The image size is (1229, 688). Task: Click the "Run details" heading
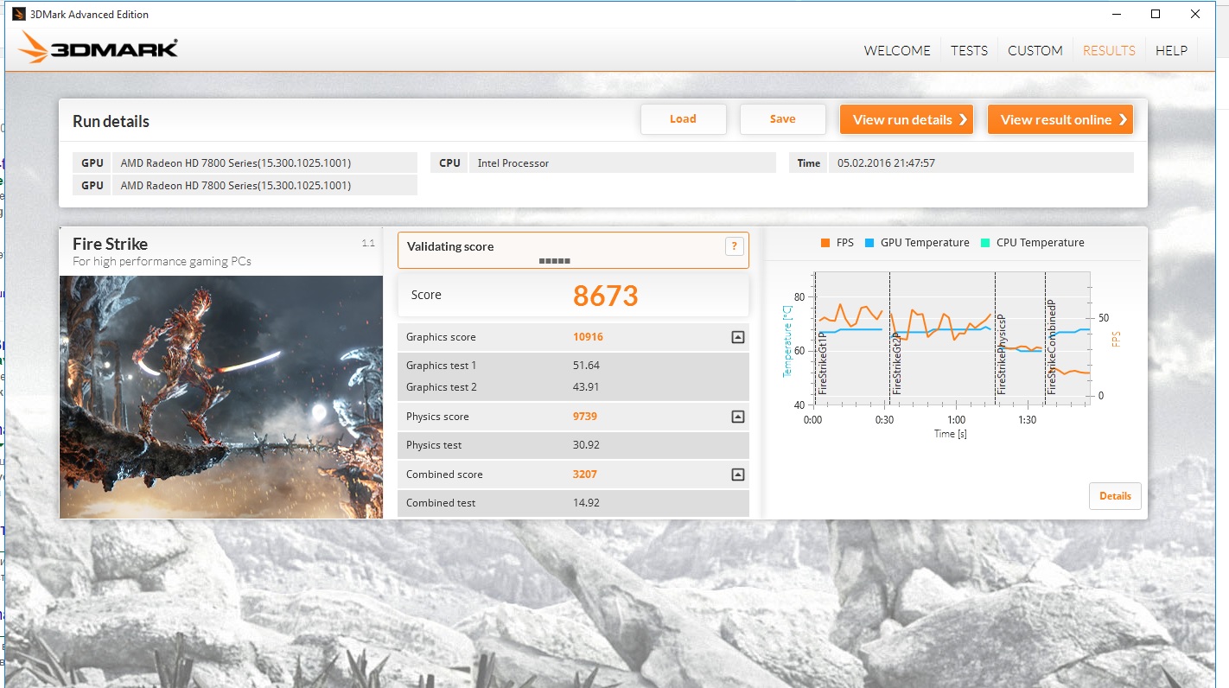coord(111,122)
